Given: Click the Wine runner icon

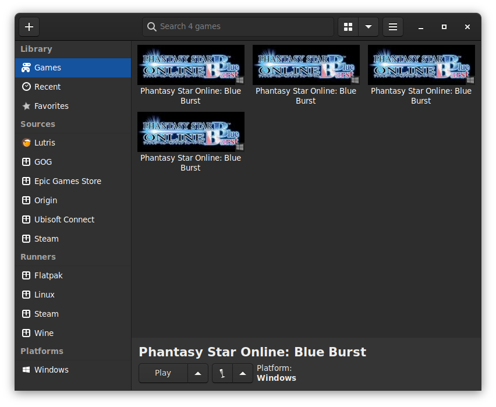Looking at the screenshot, I should pos(26,333).
